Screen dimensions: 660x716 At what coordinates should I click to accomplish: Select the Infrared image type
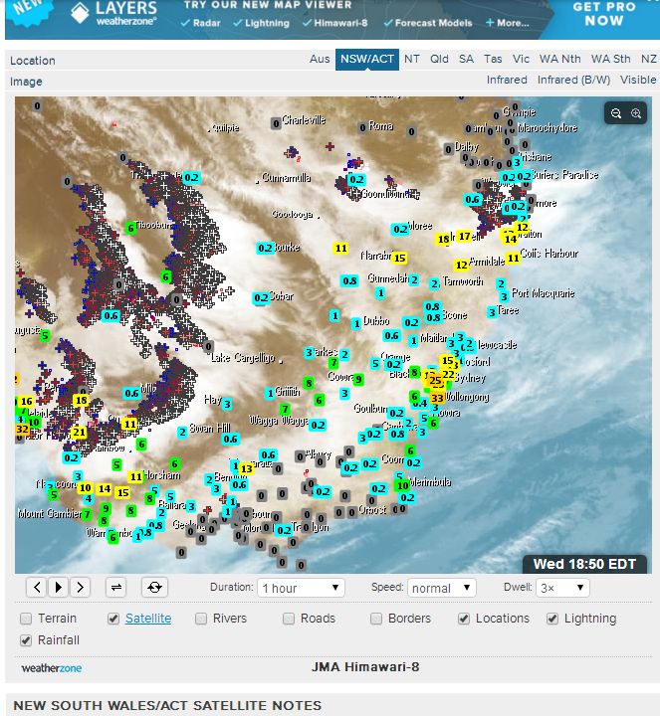[x=507, y=80]
